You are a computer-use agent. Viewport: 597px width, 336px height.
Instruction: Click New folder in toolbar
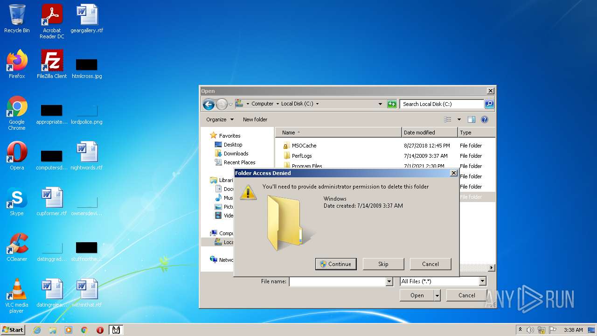[x=255, y=119]
